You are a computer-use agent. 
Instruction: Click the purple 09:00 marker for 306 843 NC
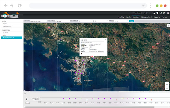[x=93, y=98]
